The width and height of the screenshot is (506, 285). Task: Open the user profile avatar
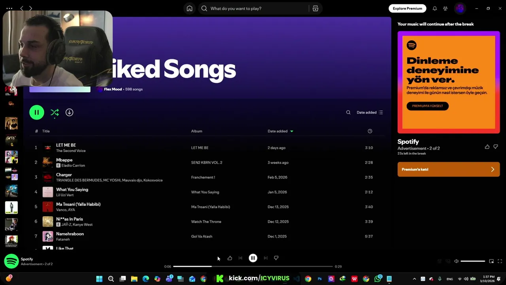(x=459, y=8)
